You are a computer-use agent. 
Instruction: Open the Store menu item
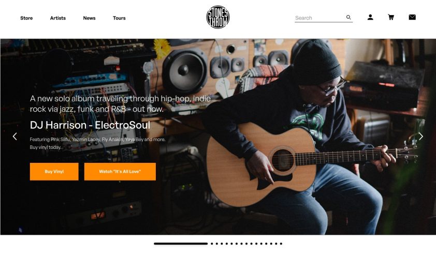[26, 18]
